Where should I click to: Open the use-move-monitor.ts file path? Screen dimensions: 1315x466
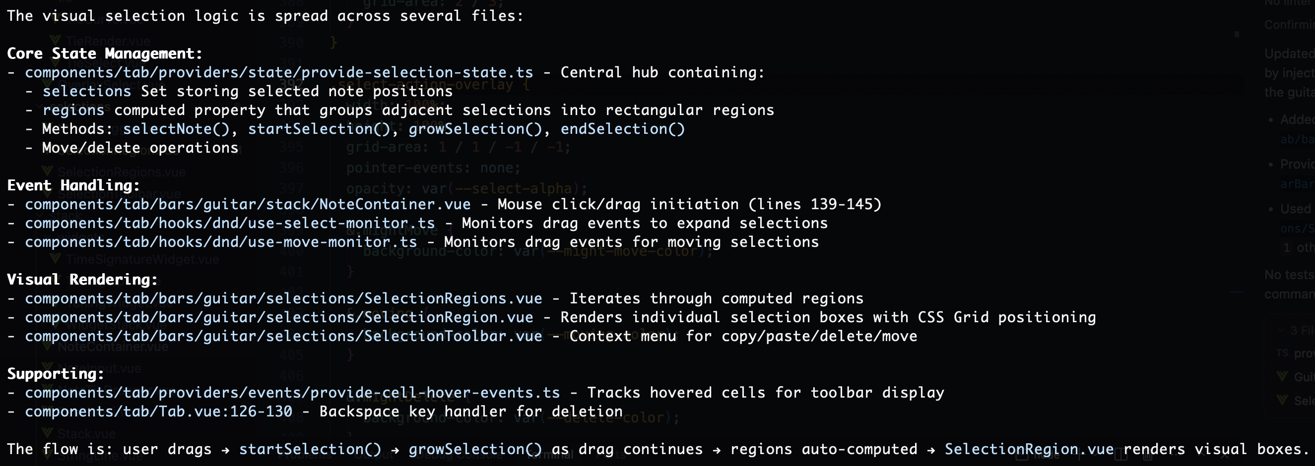coord(220,242)
